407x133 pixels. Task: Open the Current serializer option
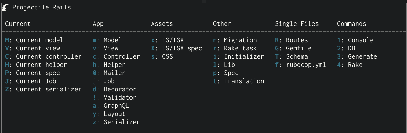coord(43,89)
